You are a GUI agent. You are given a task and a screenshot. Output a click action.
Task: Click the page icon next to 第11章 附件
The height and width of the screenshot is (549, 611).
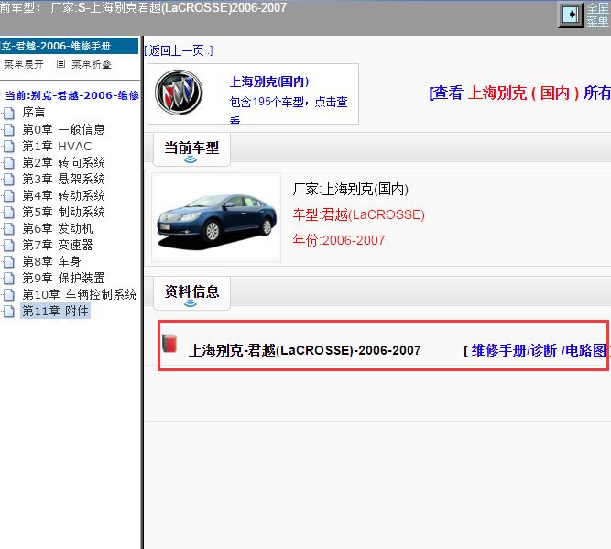(x=8, y=311)
